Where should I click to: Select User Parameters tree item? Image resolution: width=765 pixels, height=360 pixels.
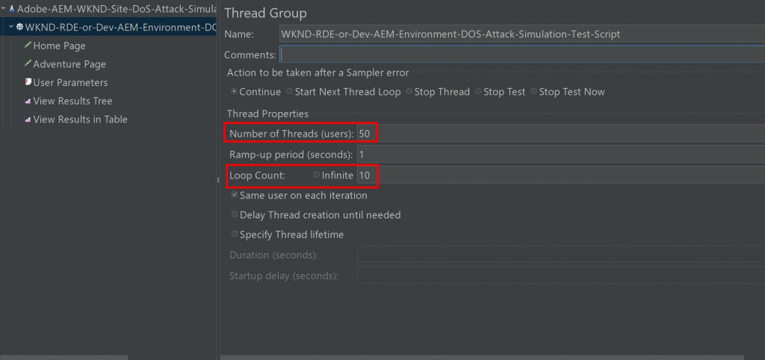point(70,82)
